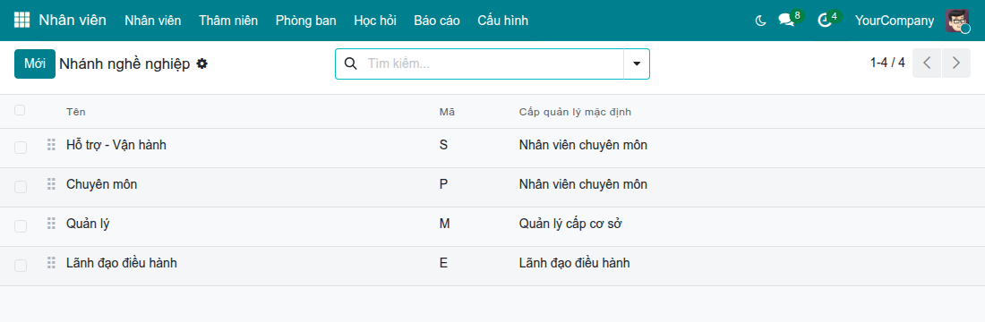
Task: Expand the search options dropdown arrow
Action: tap(637, 64)
